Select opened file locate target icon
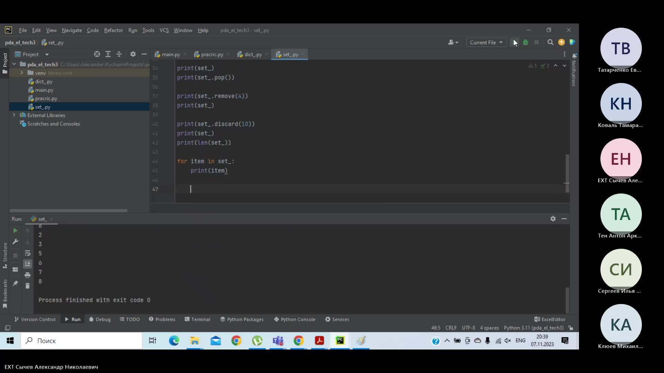 (x=97, y=54)
